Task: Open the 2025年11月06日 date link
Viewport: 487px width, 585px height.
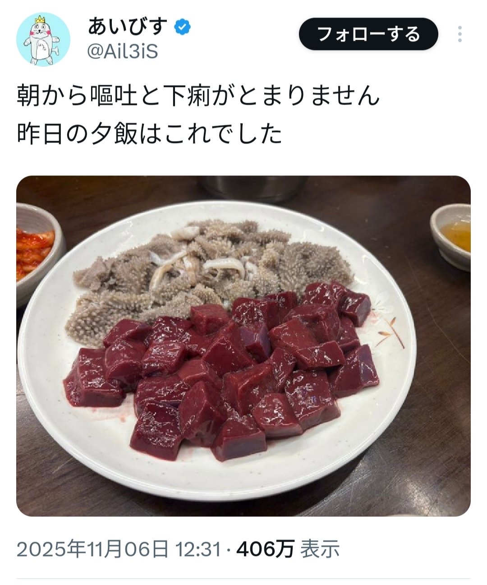Action: point(92,549)
